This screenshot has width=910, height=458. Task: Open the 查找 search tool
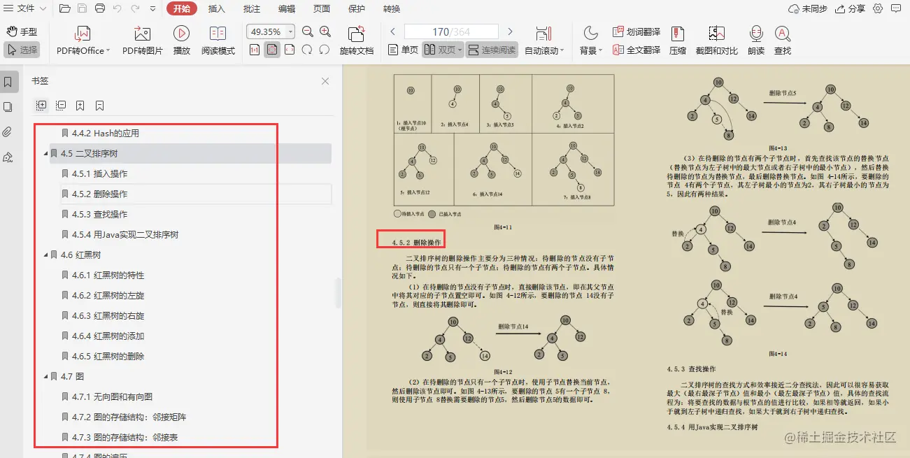[x=782, y=40]
